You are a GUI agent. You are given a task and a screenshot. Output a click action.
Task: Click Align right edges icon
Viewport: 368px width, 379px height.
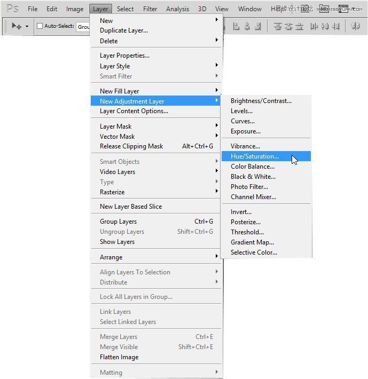(x=258, y=26)
